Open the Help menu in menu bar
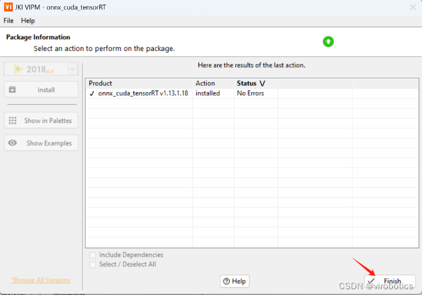Viewport: 422px width, 295px height. (28, 21)
